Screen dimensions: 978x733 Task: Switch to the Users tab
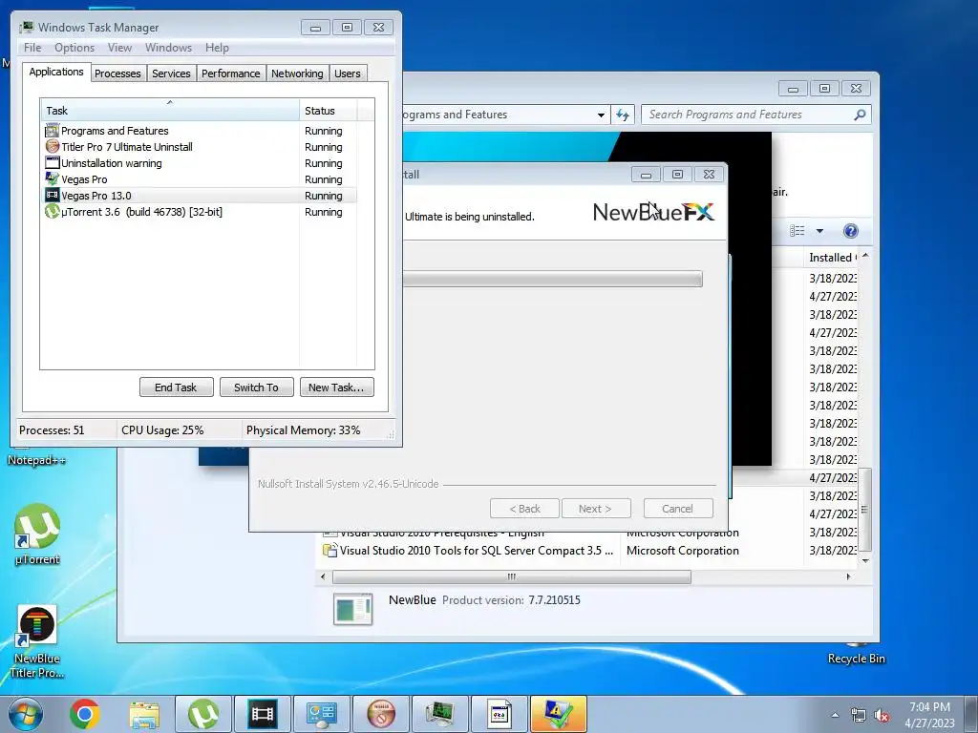pyautogui.click(x=347, y=73)
